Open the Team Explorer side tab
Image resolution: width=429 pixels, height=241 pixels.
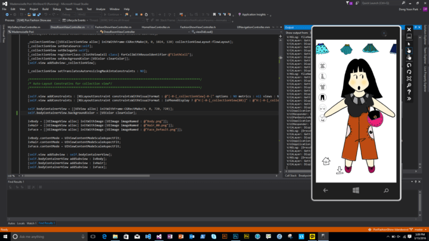click(425, 55)
